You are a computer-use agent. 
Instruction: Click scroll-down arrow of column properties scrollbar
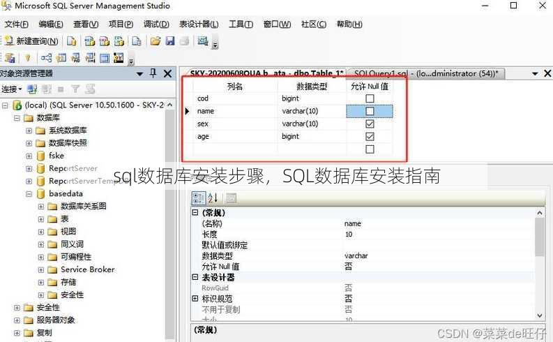coord(540,315)
